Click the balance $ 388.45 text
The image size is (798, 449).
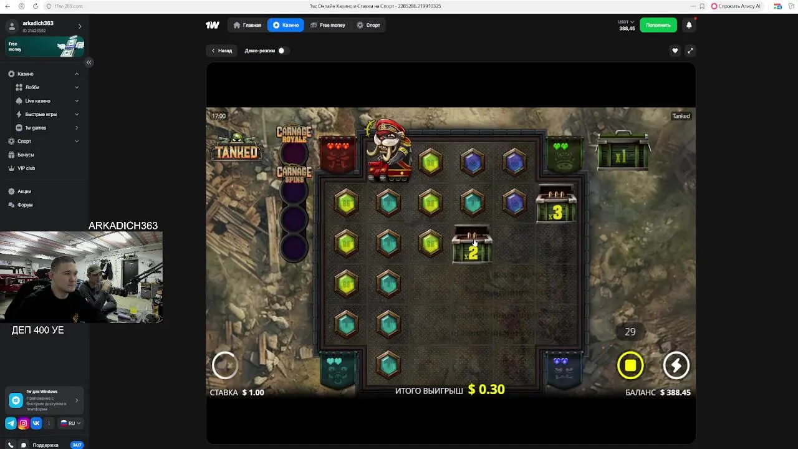[x=675, y=392]
